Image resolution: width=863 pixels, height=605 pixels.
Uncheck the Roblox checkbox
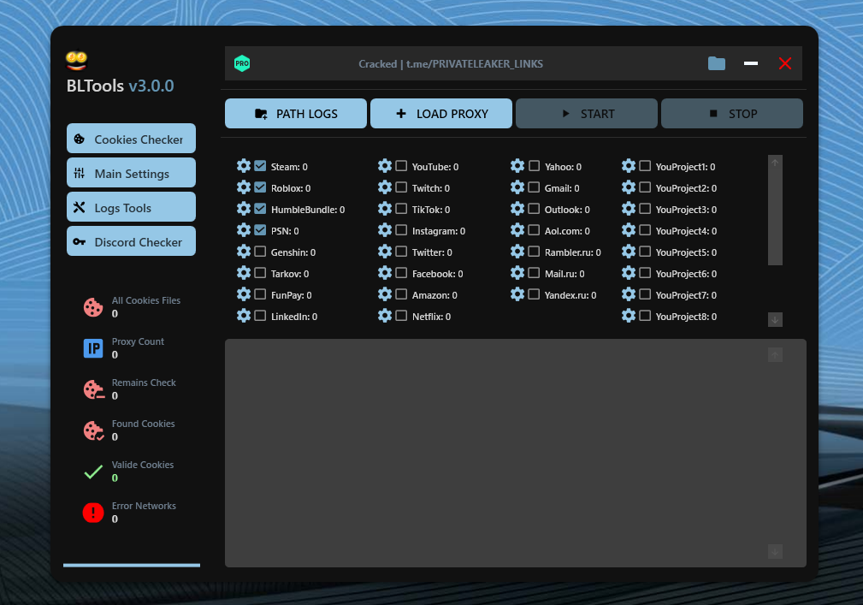click(x=260, y=187)
